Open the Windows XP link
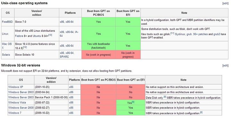This screenshot has height=118, width=231. point(16,87)
